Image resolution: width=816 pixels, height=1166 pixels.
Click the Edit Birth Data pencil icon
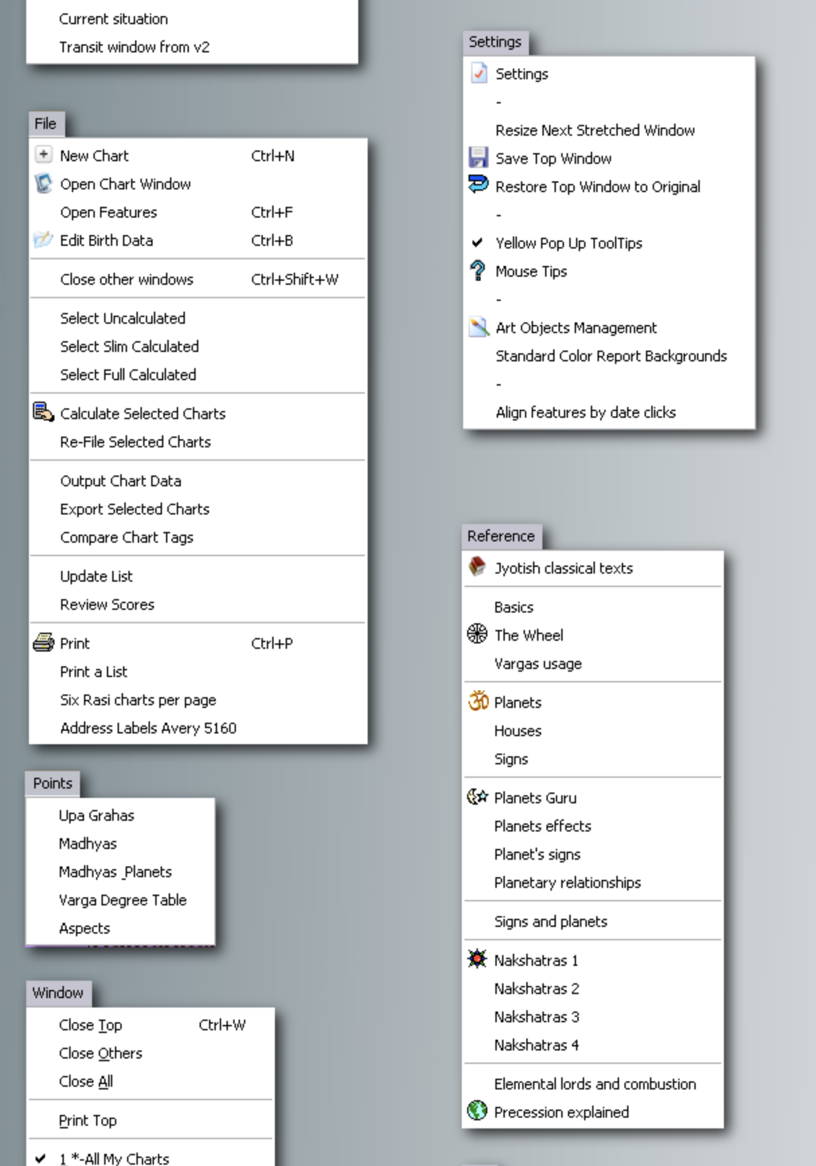click(x=43, y=240)
